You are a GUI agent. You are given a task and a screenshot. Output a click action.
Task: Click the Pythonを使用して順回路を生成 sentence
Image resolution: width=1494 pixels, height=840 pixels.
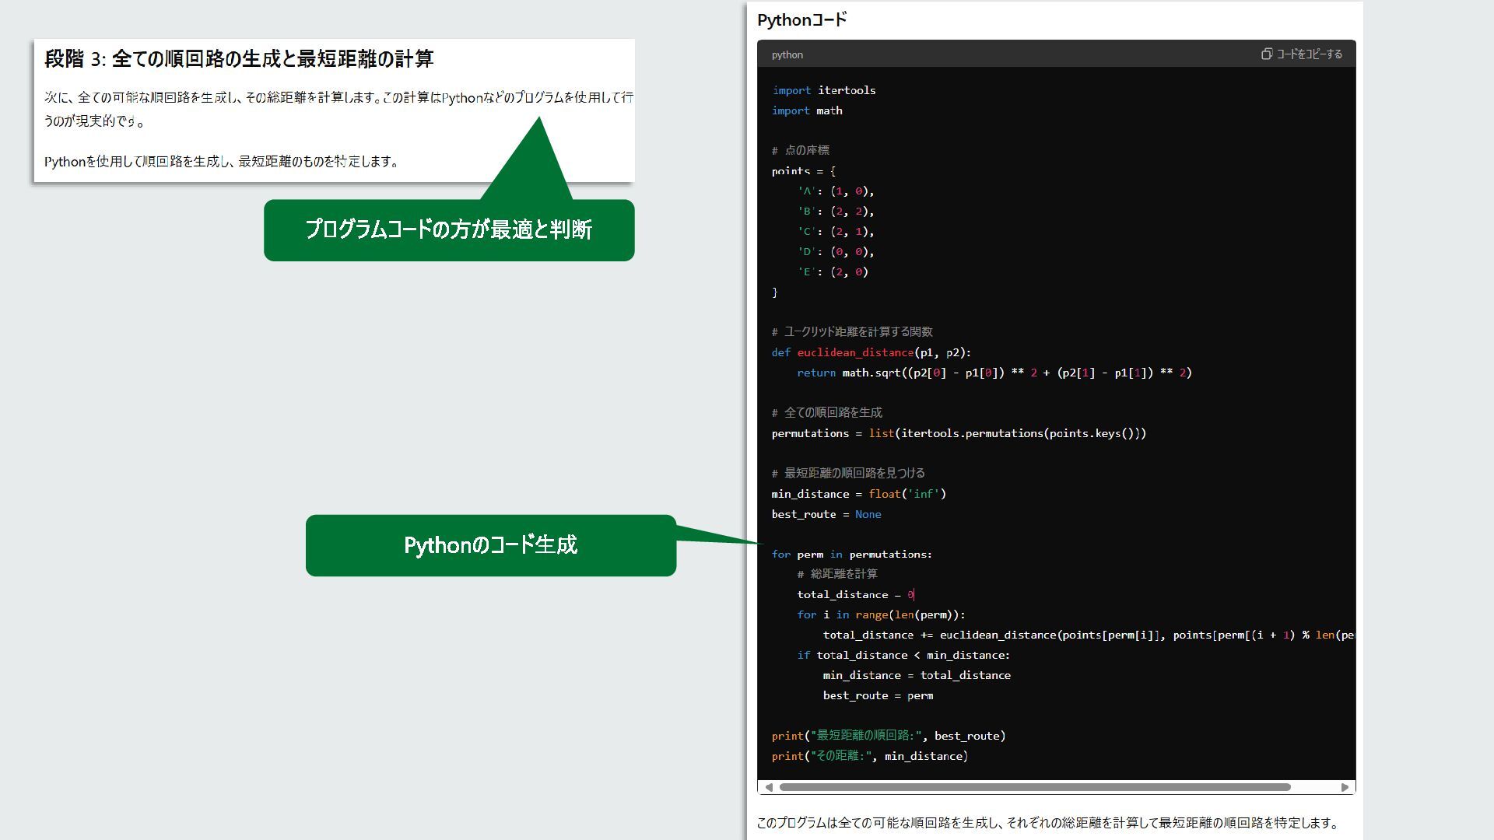(222, 162)
